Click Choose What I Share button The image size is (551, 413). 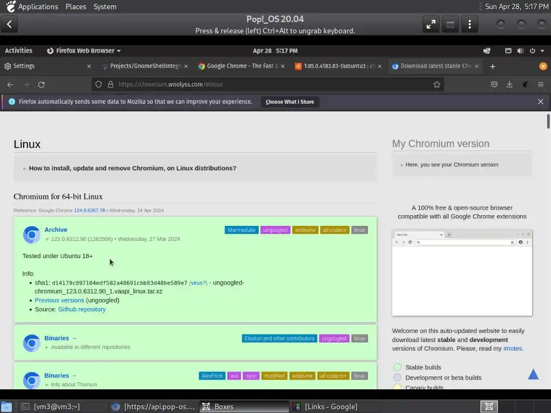click(290, 102)
